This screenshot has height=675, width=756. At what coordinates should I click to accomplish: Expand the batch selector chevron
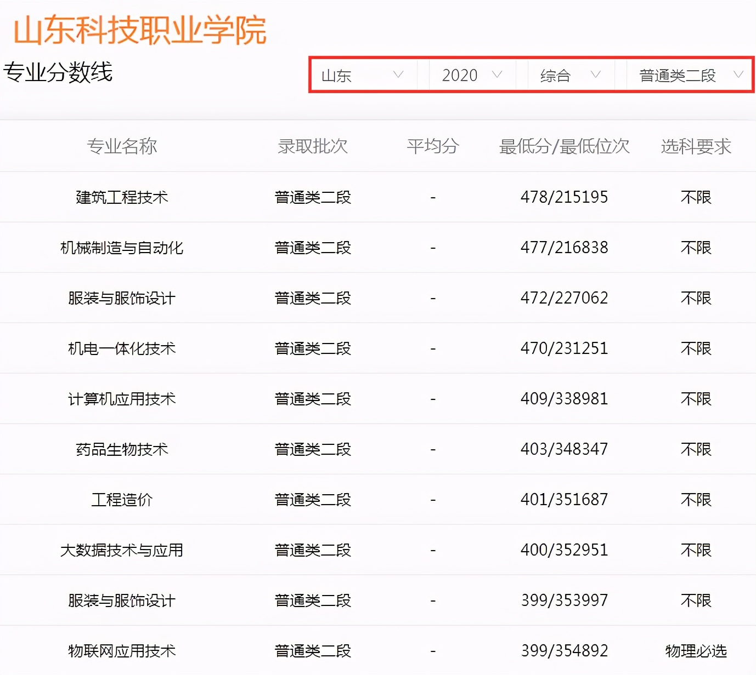(x=740, y=75)
